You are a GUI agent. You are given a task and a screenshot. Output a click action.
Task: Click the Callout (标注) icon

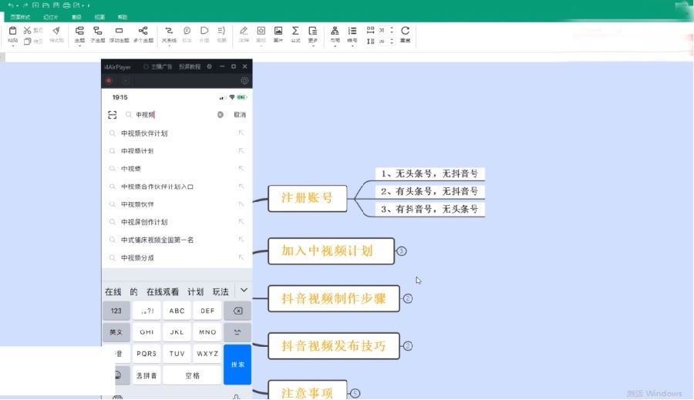point(187,31)
